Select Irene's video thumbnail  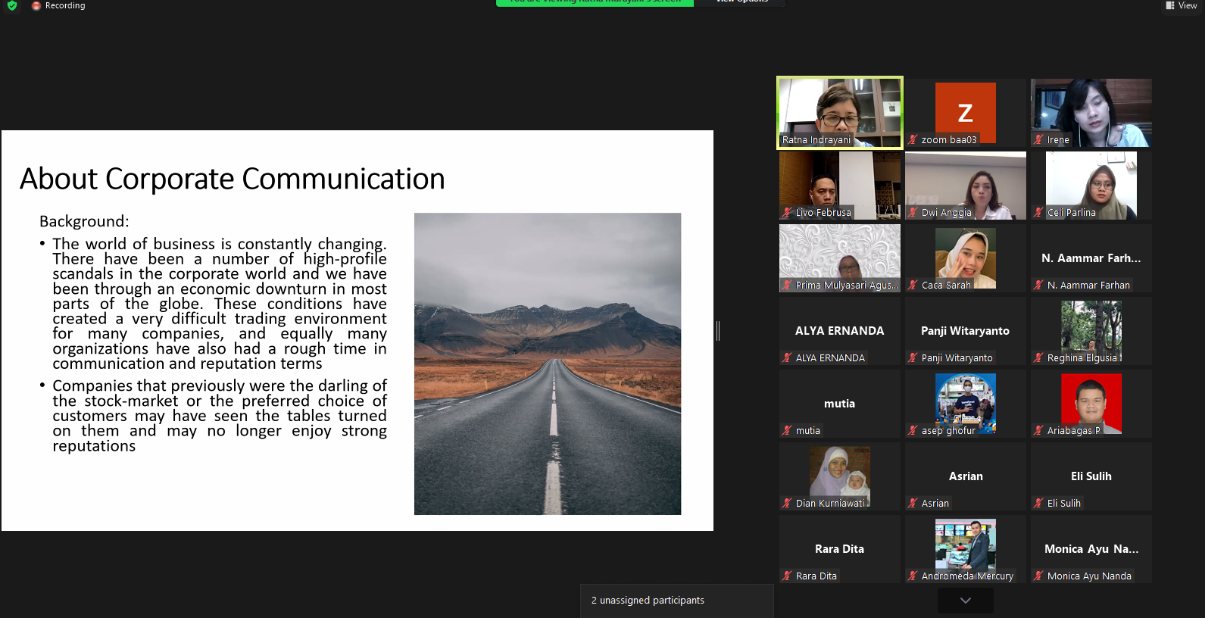click(1091, 112)
